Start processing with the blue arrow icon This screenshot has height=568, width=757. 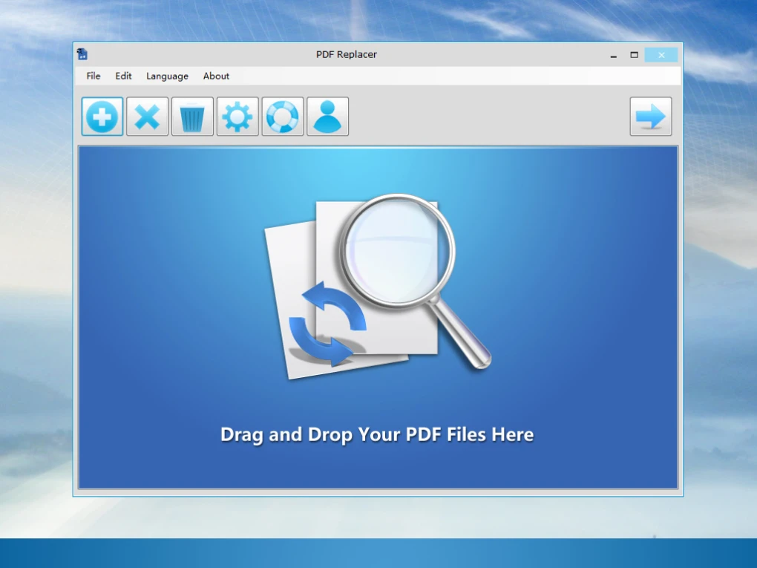pos(651,116)
